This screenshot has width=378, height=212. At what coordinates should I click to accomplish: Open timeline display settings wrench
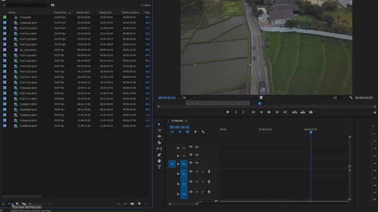tap(203, 132)
